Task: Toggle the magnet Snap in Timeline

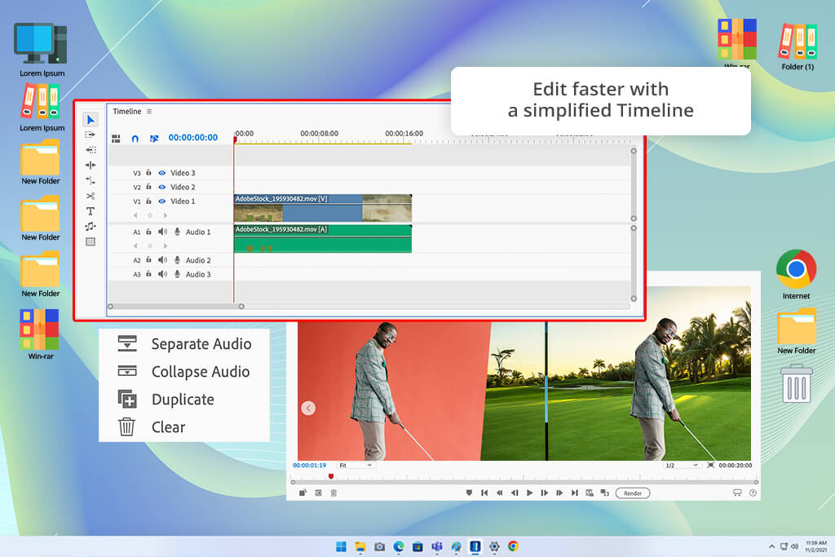Action: click(135, 139)
